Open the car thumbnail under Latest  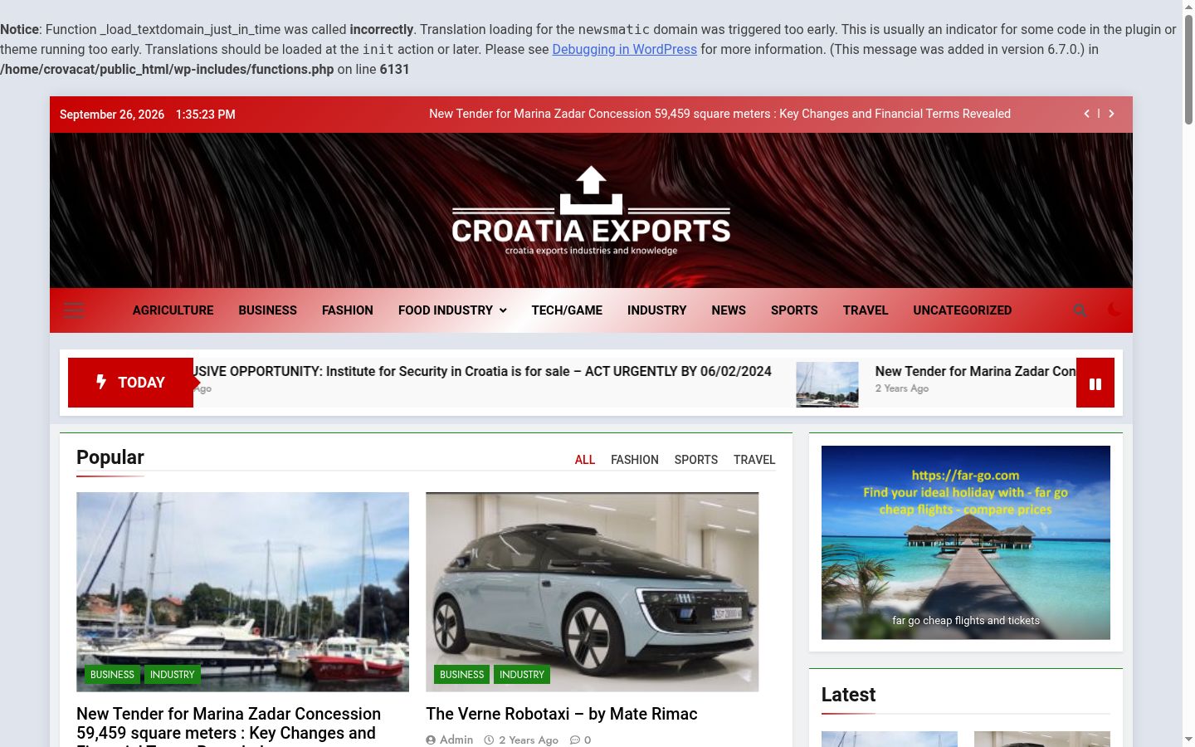[x=1042, y=739]
